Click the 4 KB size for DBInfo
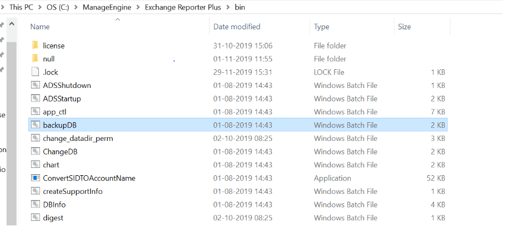The height and width of the screenshot is (244, 513). tap(438, 205)
